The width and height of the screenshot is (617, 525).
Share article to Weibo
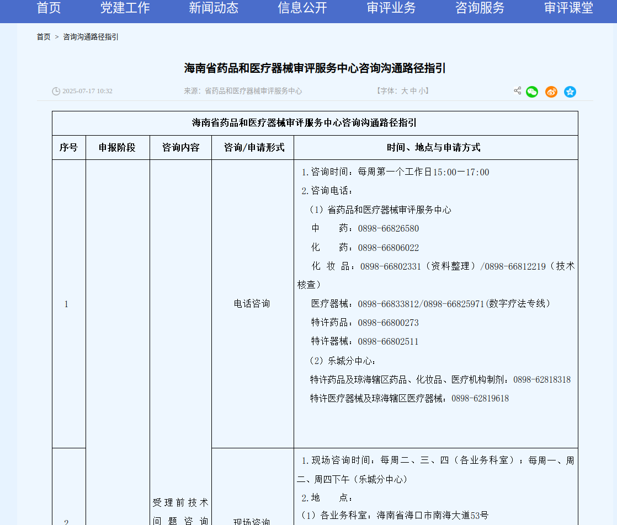pos(551,92)
